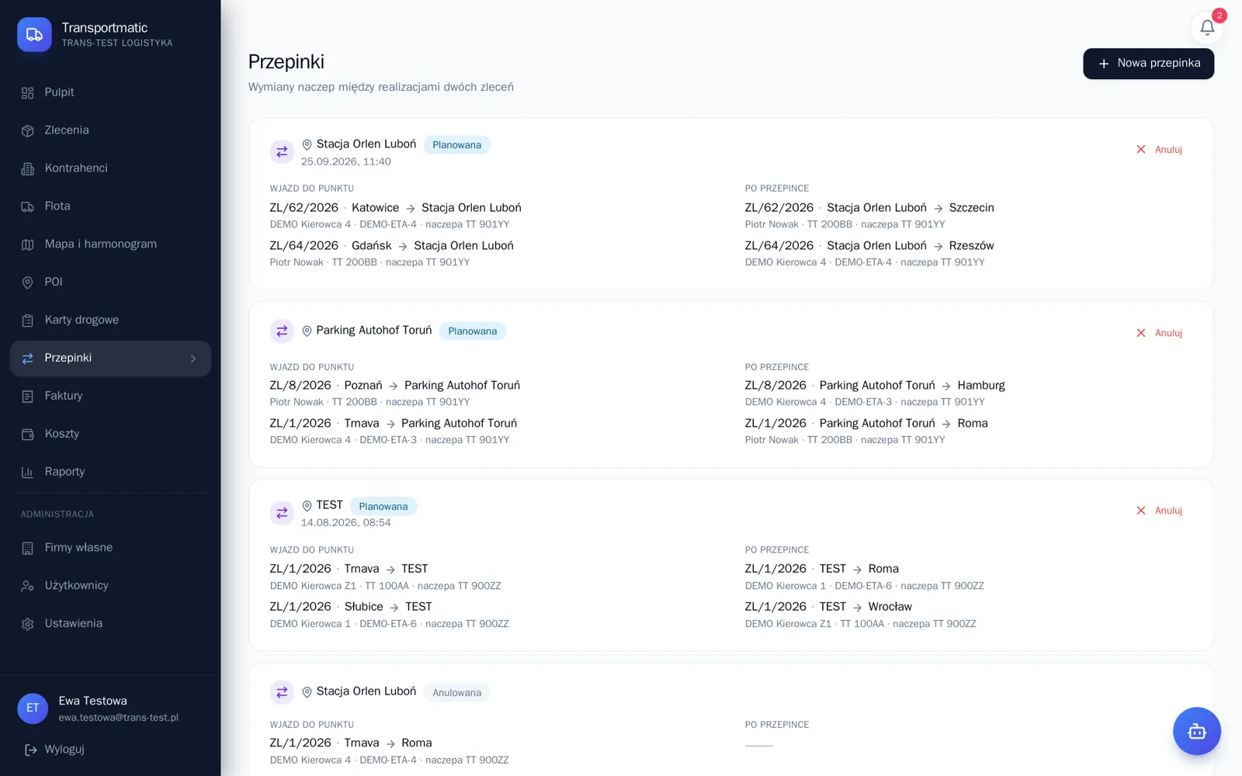Open Użytkownicy admin item
Screen dimensions: 1242x776
pyautogui.click(x=110, y=586)
